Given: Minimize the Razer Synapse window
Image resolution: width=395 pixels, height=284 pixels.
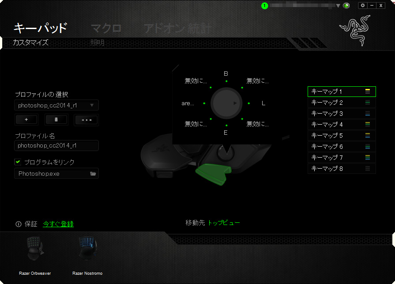Looking at the screenshot, I should click(372, 6).
